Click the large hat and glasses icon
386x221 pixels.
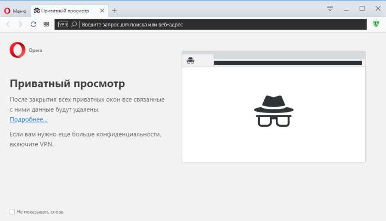273,111
